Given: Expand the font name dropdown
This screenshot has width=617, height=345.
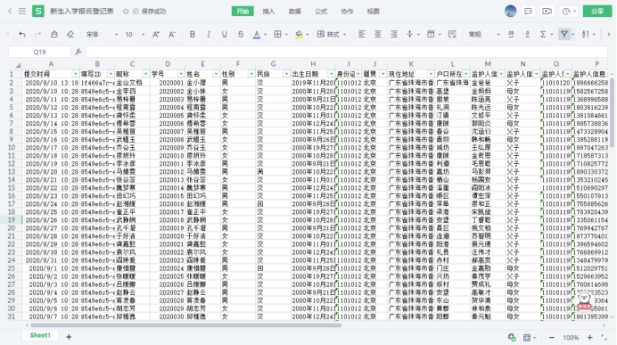Looking at the screenshot, I should (x=103, y=35).
